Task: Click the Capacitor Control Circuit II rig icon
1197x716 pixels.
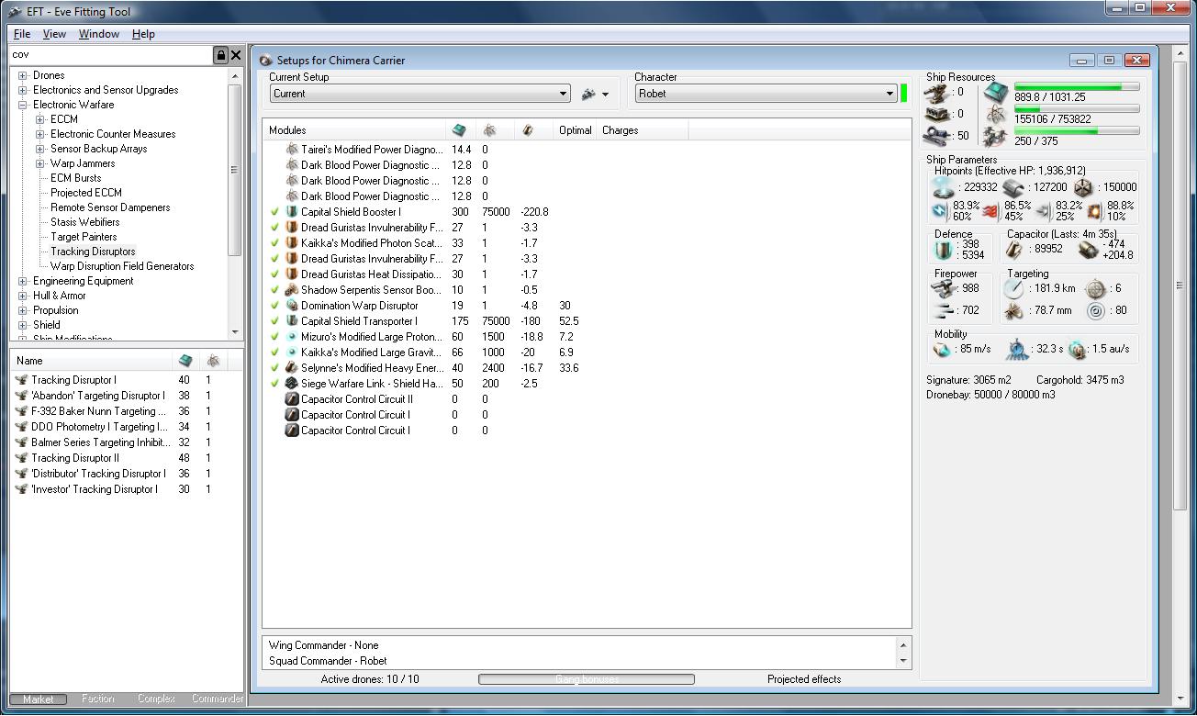Action: pyautogui.click(x=292, y=399)
